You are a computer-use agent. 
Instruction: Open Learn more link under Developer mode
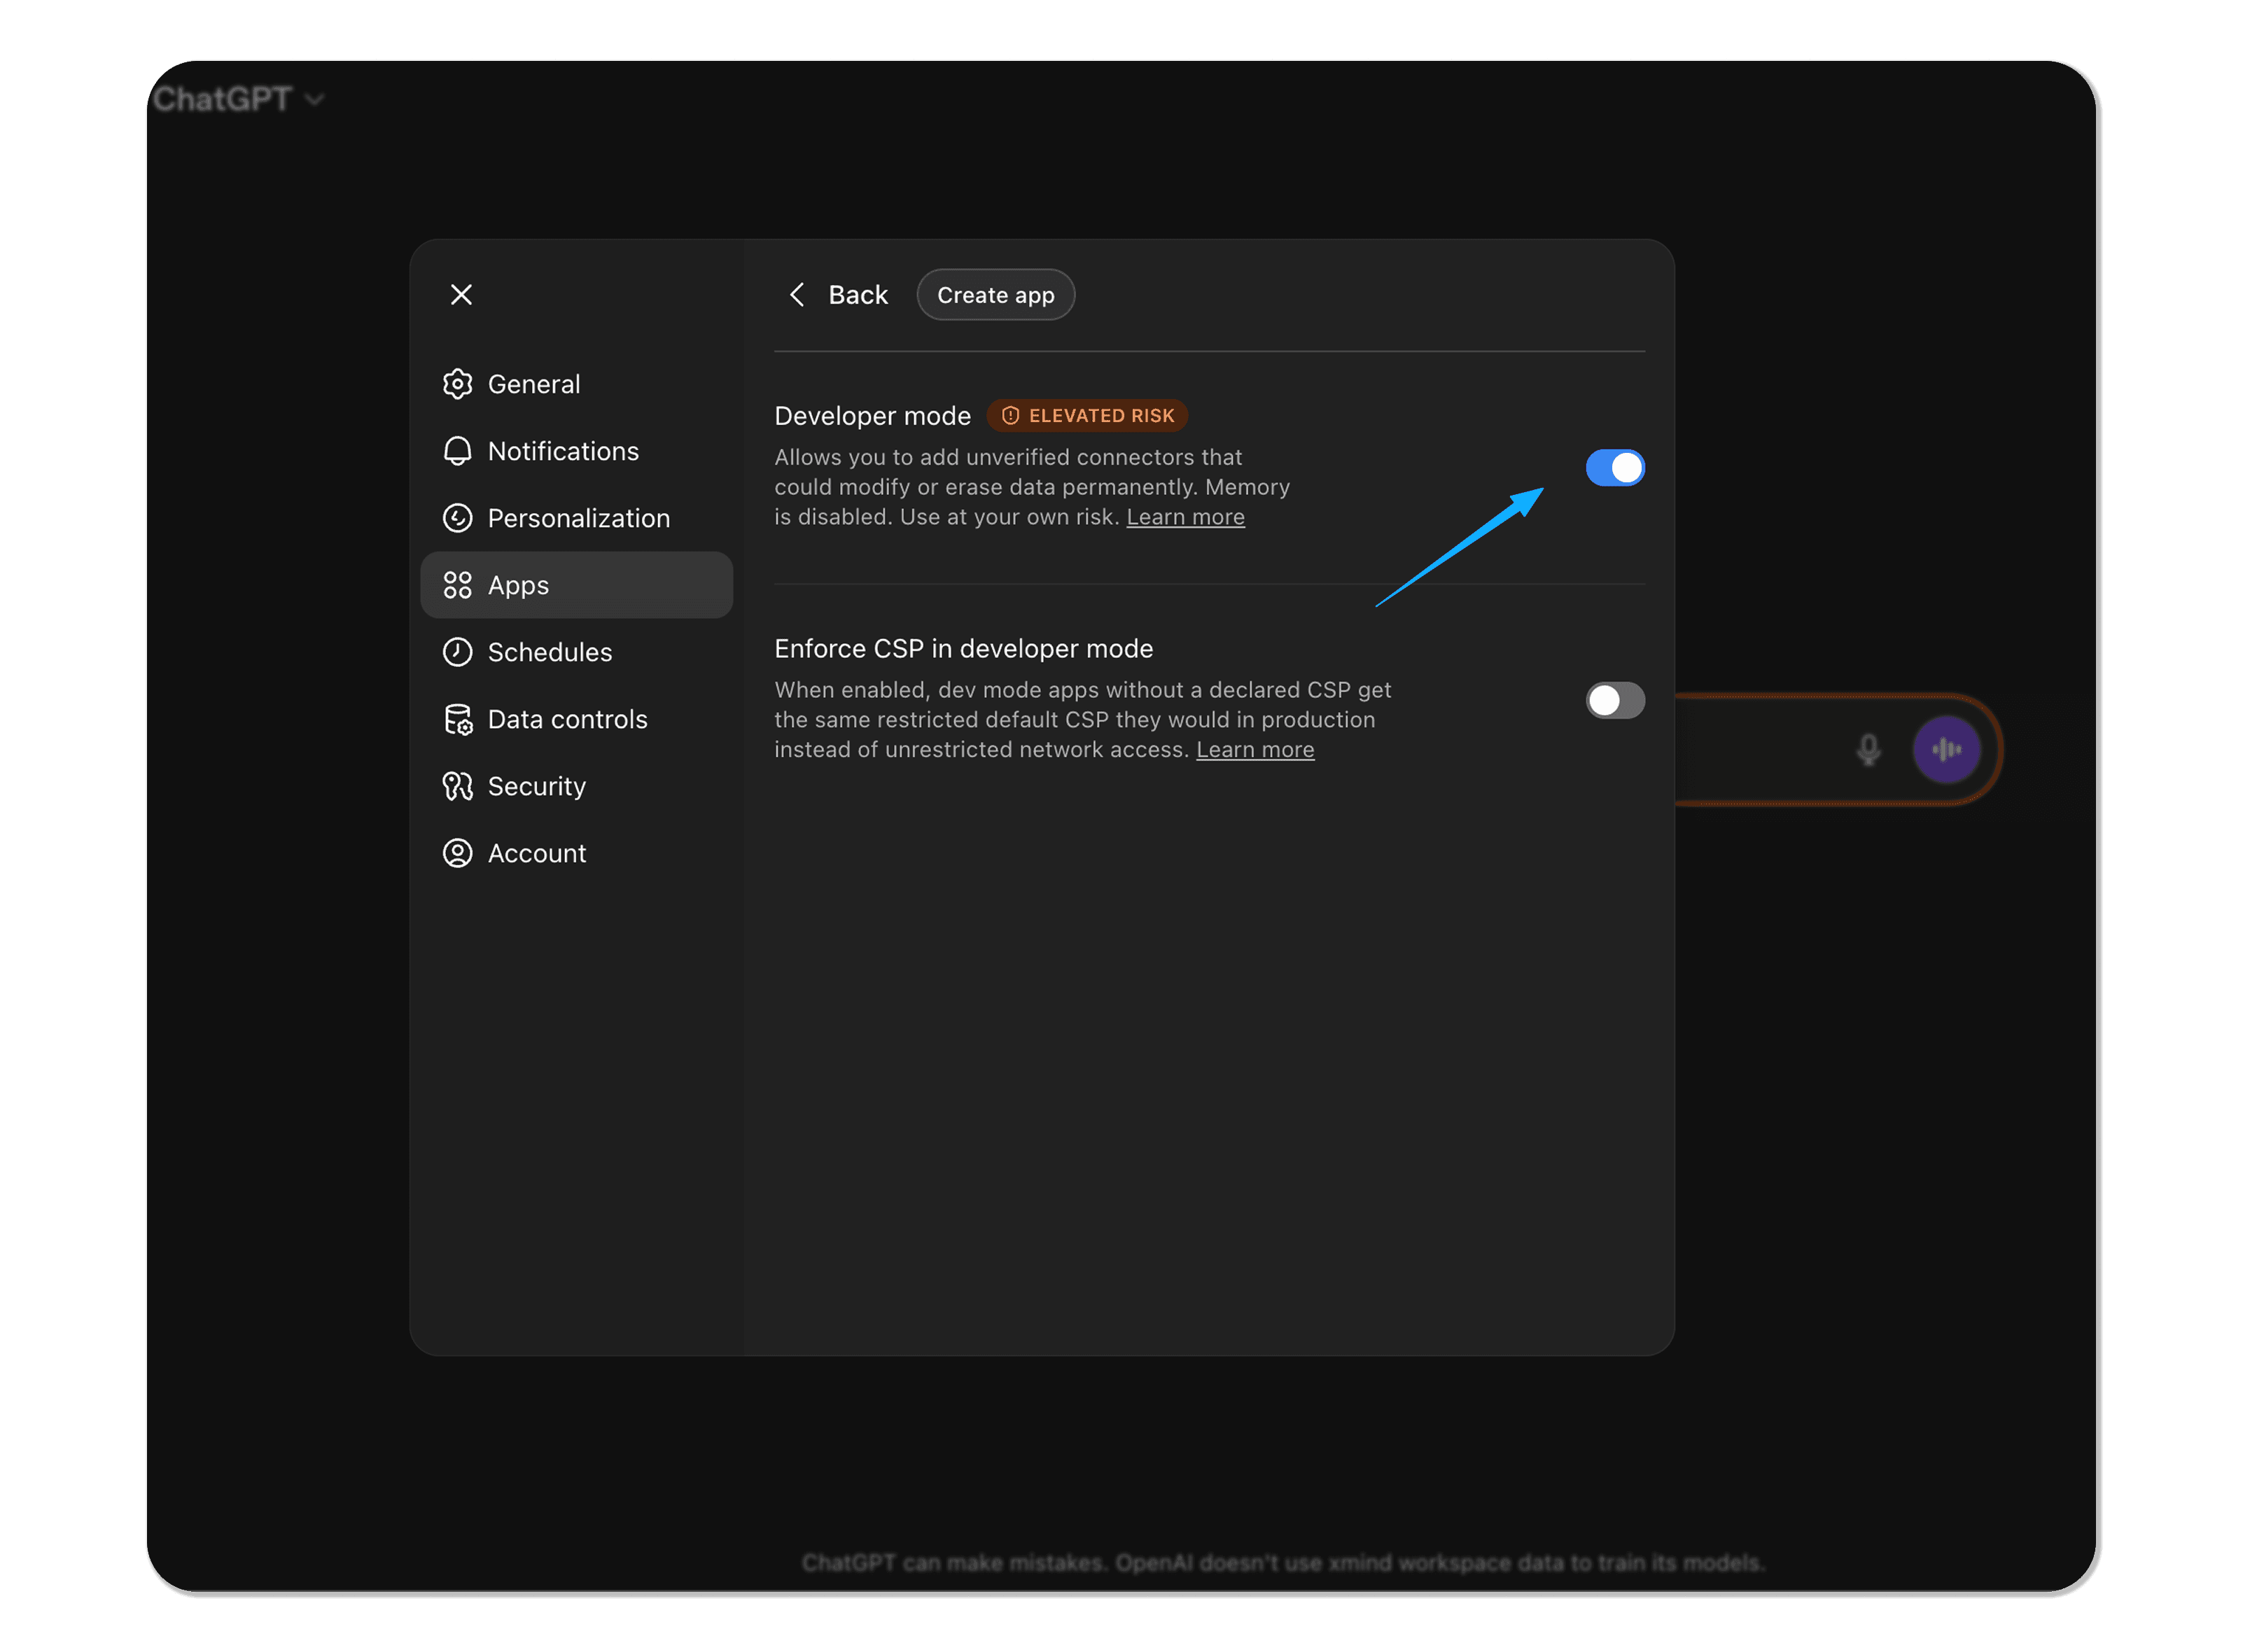[x=1185, y=517]
